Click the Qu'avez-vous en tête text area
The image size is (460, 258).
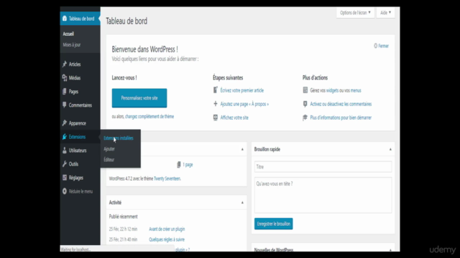tap(323, 195)
